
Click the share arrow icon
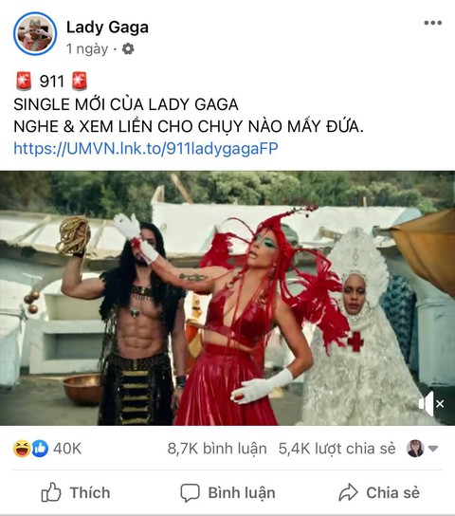348,492
